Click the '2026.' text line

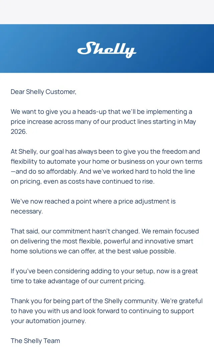point(19,132)
